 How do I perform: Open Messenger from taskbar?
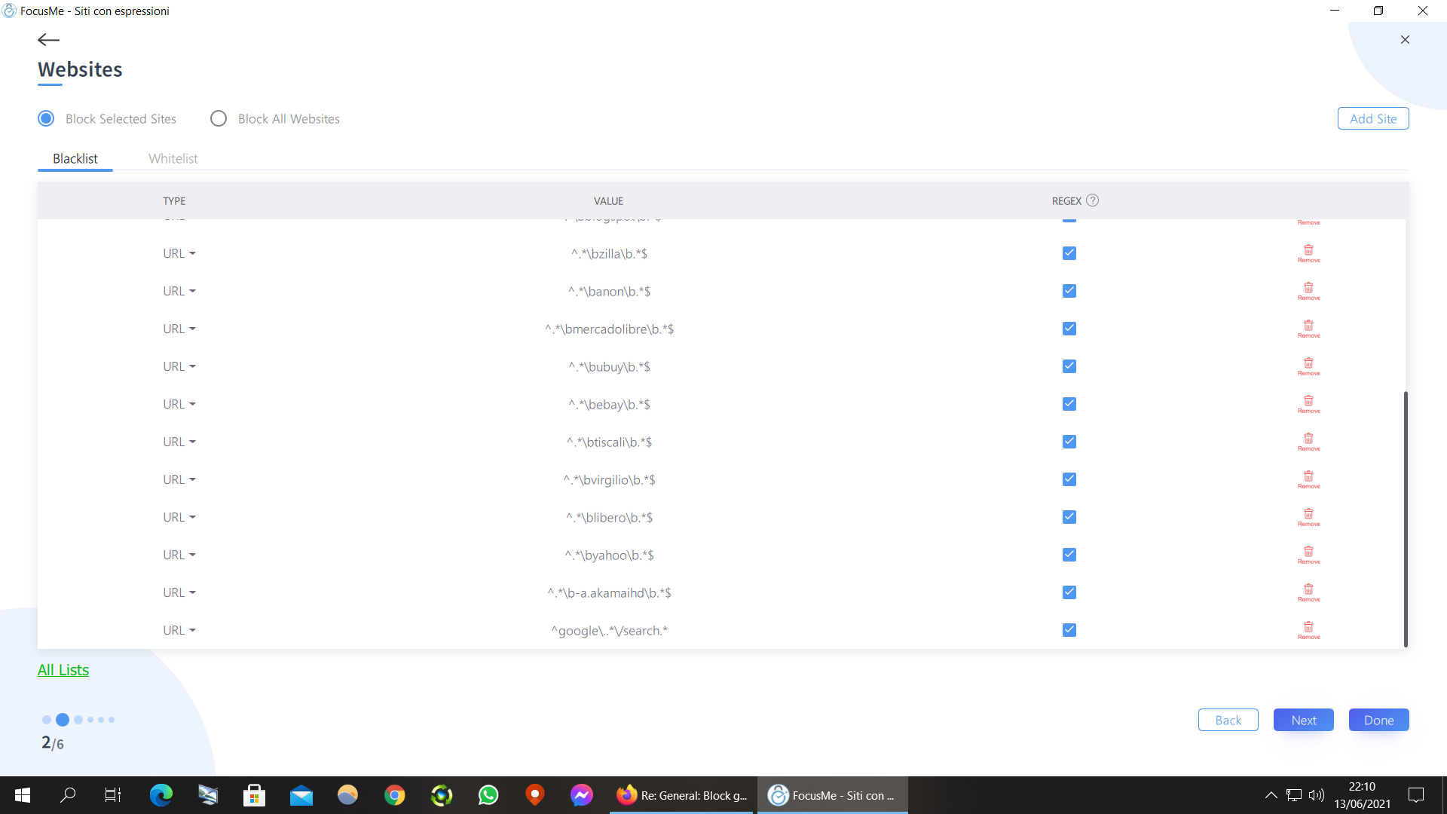click(582, 795)
